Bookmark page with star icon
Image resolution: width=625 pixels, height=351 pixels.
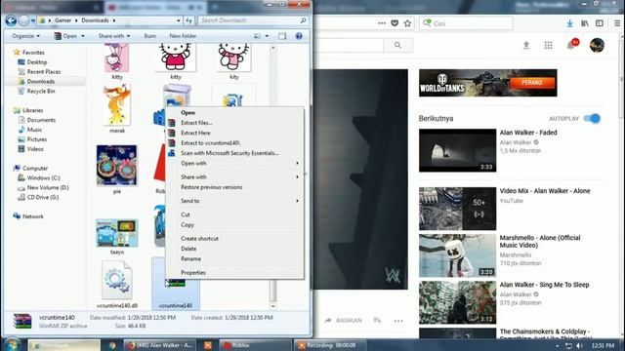coord(407,23)
